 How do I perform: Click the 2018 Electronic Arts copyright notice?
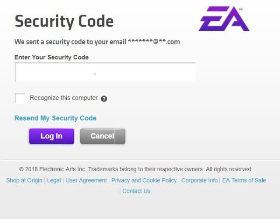(136, 169)
